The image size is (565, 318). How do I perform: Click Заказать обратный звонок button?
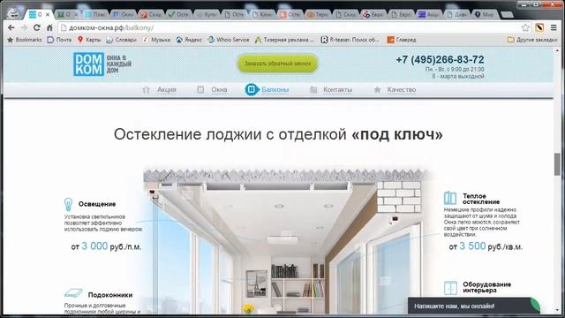[x=277, y=64]
